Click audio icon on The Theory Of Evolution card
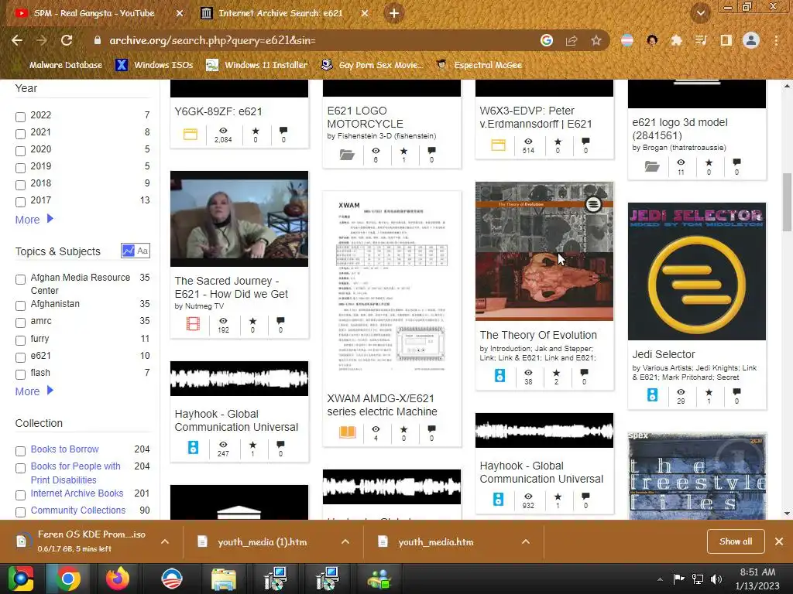The width and height of the screenshot is (793, 594). pyautogui.click(x=499, y=375)
